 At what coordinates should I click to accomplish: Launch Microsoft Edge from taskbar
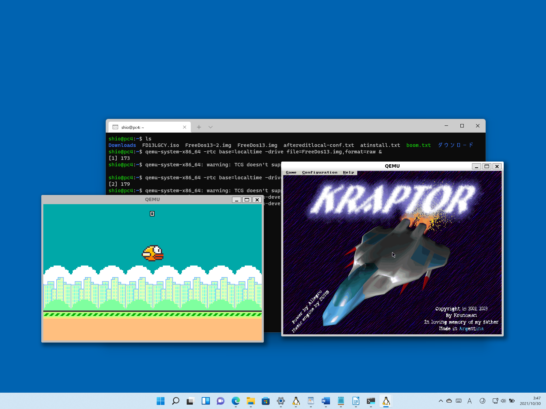coord(236,401)
